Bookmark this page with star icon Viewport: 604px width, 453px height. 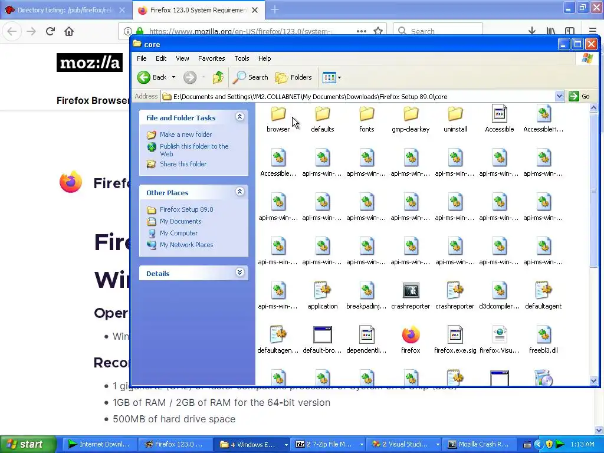pyautogui.click(x=378, y=31)
